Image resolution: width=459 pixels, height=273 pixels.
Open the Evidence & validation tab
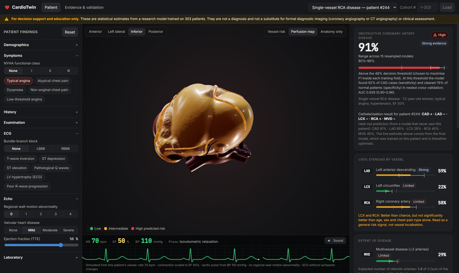tap(84, 7)
